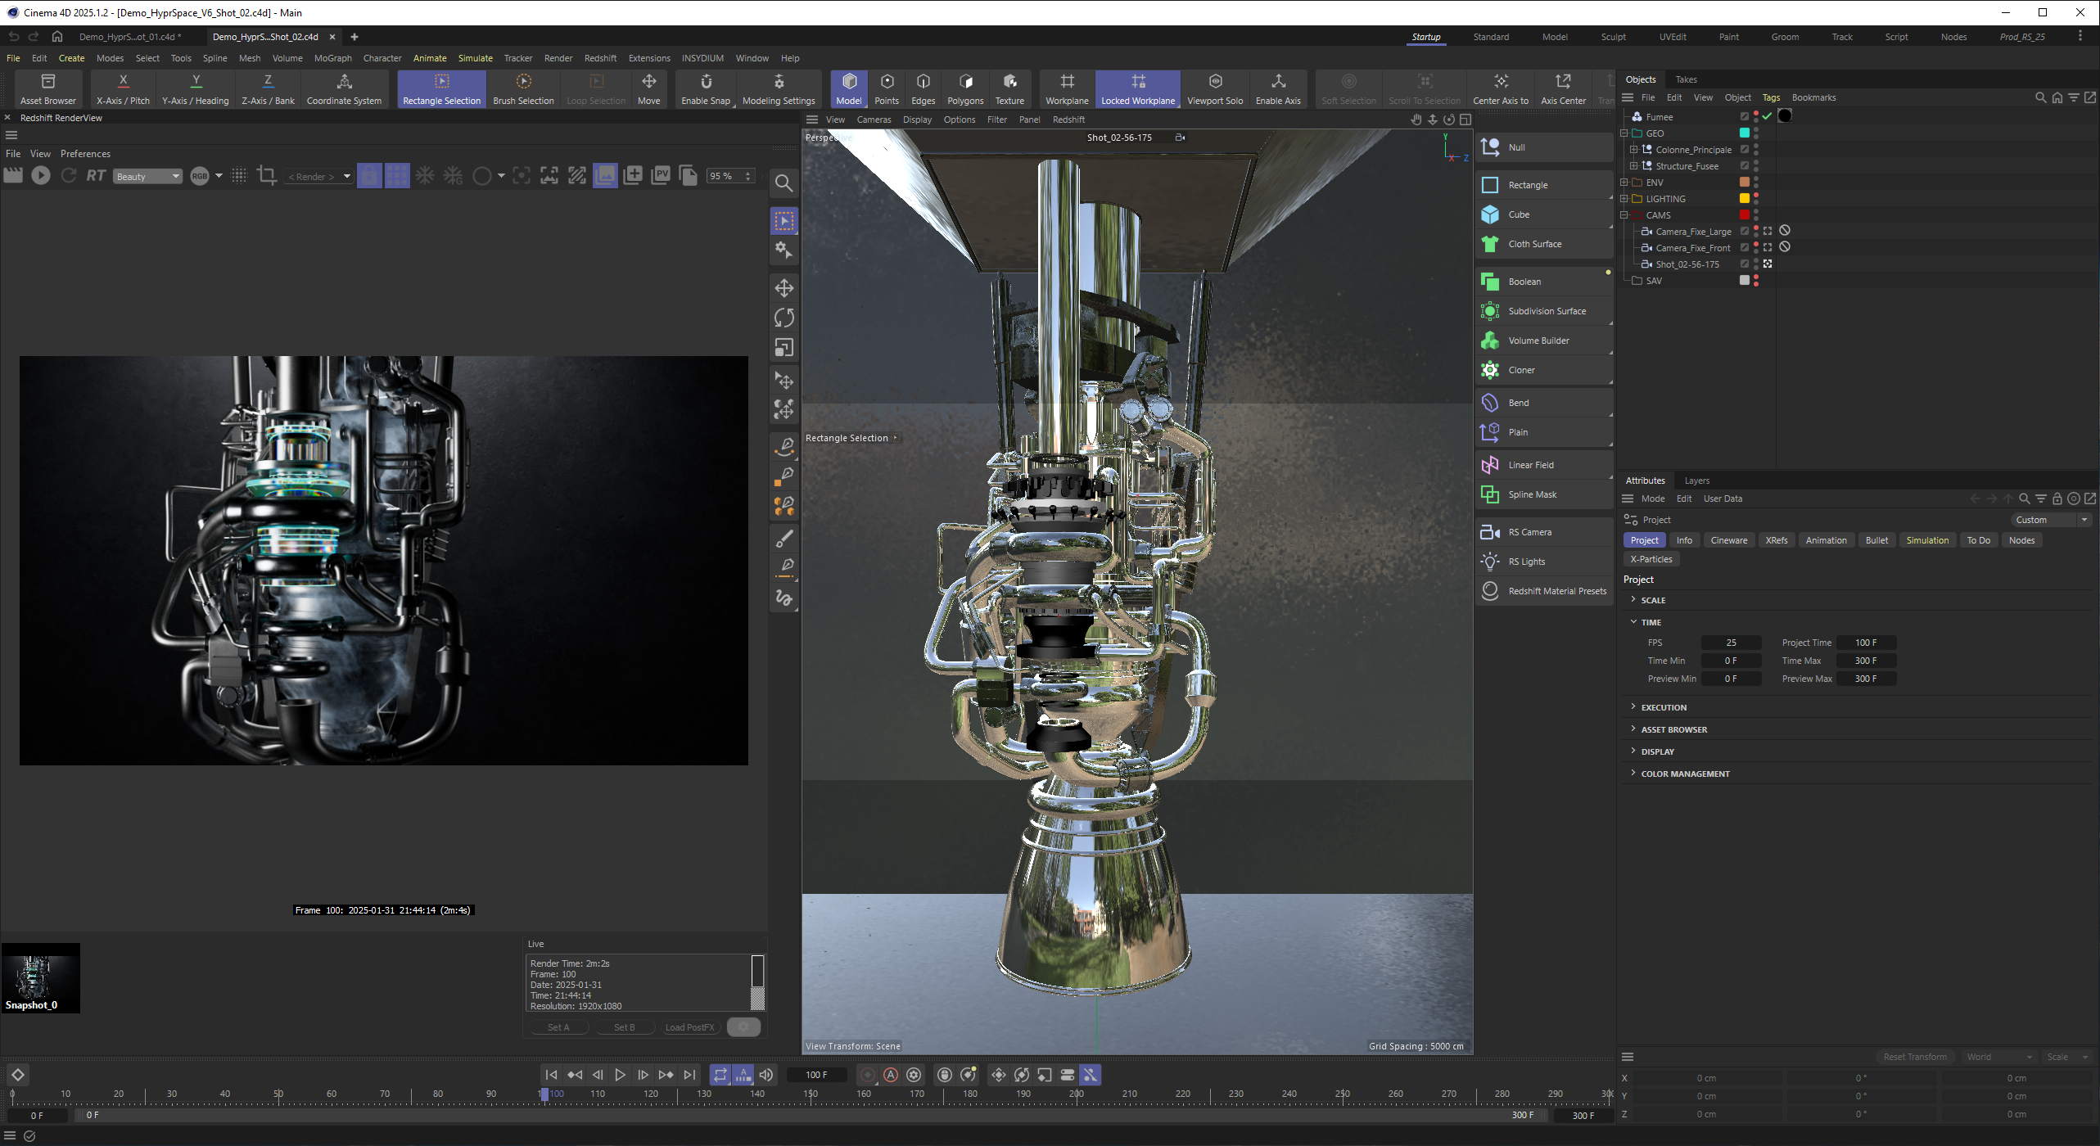
Task: Select the Rotate tool in viewport sidebar
Action: (784, 318)
